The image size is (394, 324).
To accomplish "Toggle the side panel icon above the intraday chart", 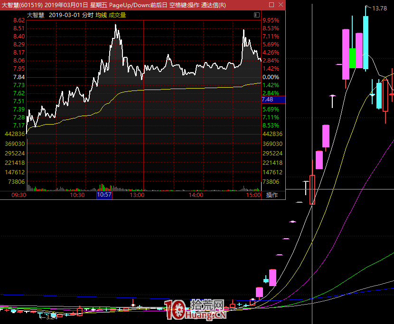I will coord(256,15).
